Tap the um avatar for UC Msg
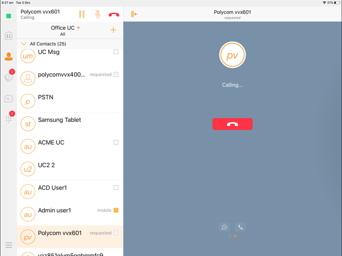This screenshot has height=256, width=342. [28, 56]
